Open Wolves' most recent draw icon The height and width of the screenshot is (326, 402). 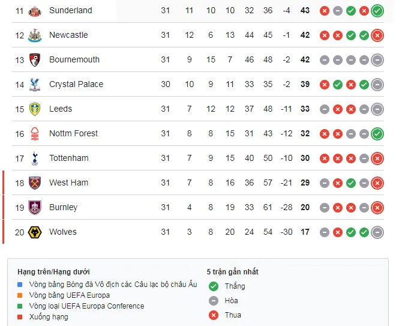[377, 232]
